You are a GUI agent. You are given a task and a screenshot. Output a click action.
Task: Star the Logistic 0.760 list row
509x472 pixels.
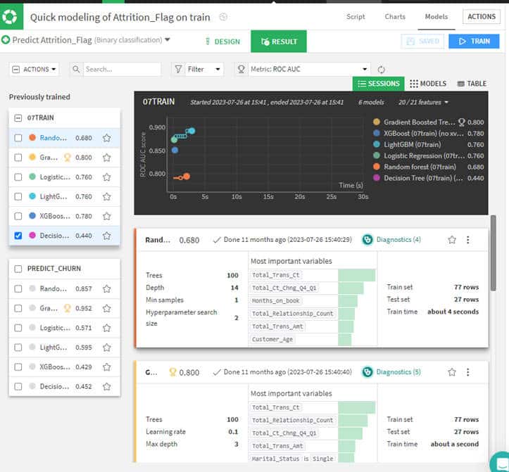click(x=107, y=177)
